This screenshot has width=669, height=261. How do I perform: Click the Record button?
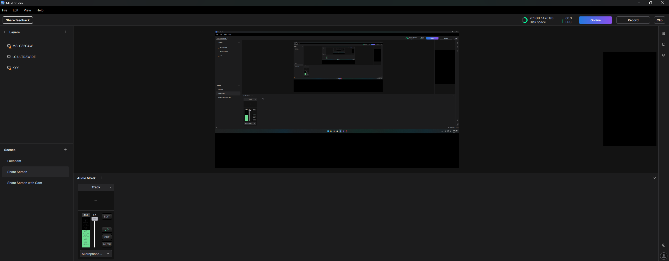coord(633,20)
